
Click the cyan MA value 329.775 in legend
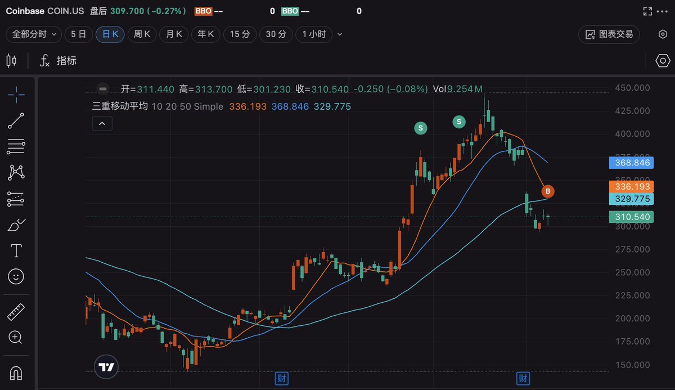[x=332, y=106]
